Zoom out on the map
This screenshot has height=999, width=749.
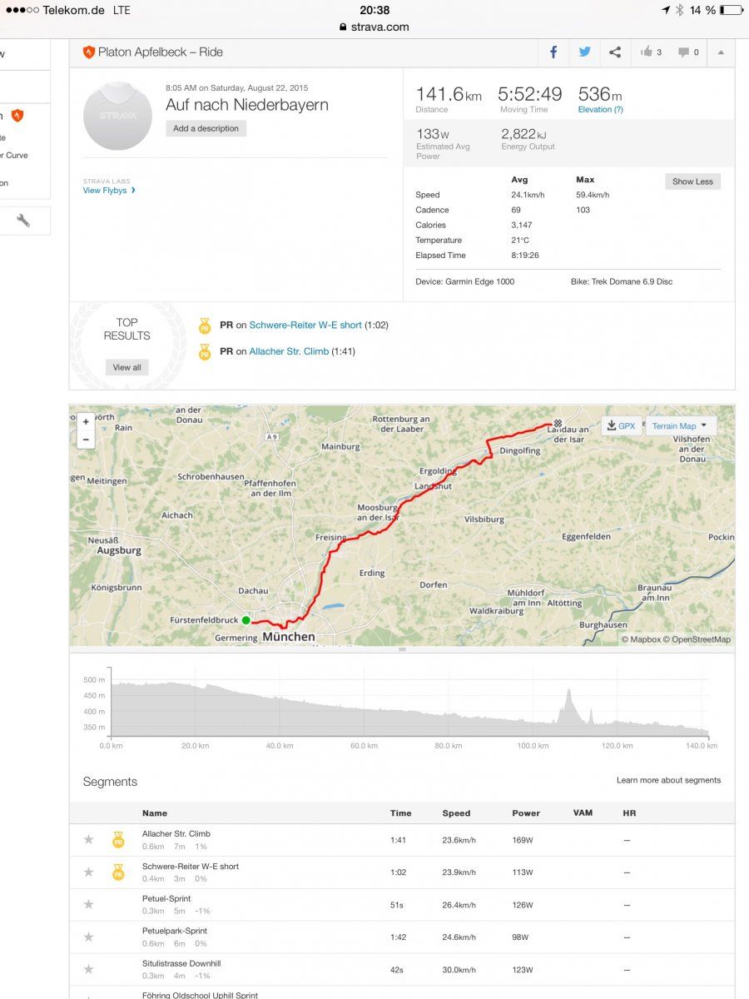86,440
